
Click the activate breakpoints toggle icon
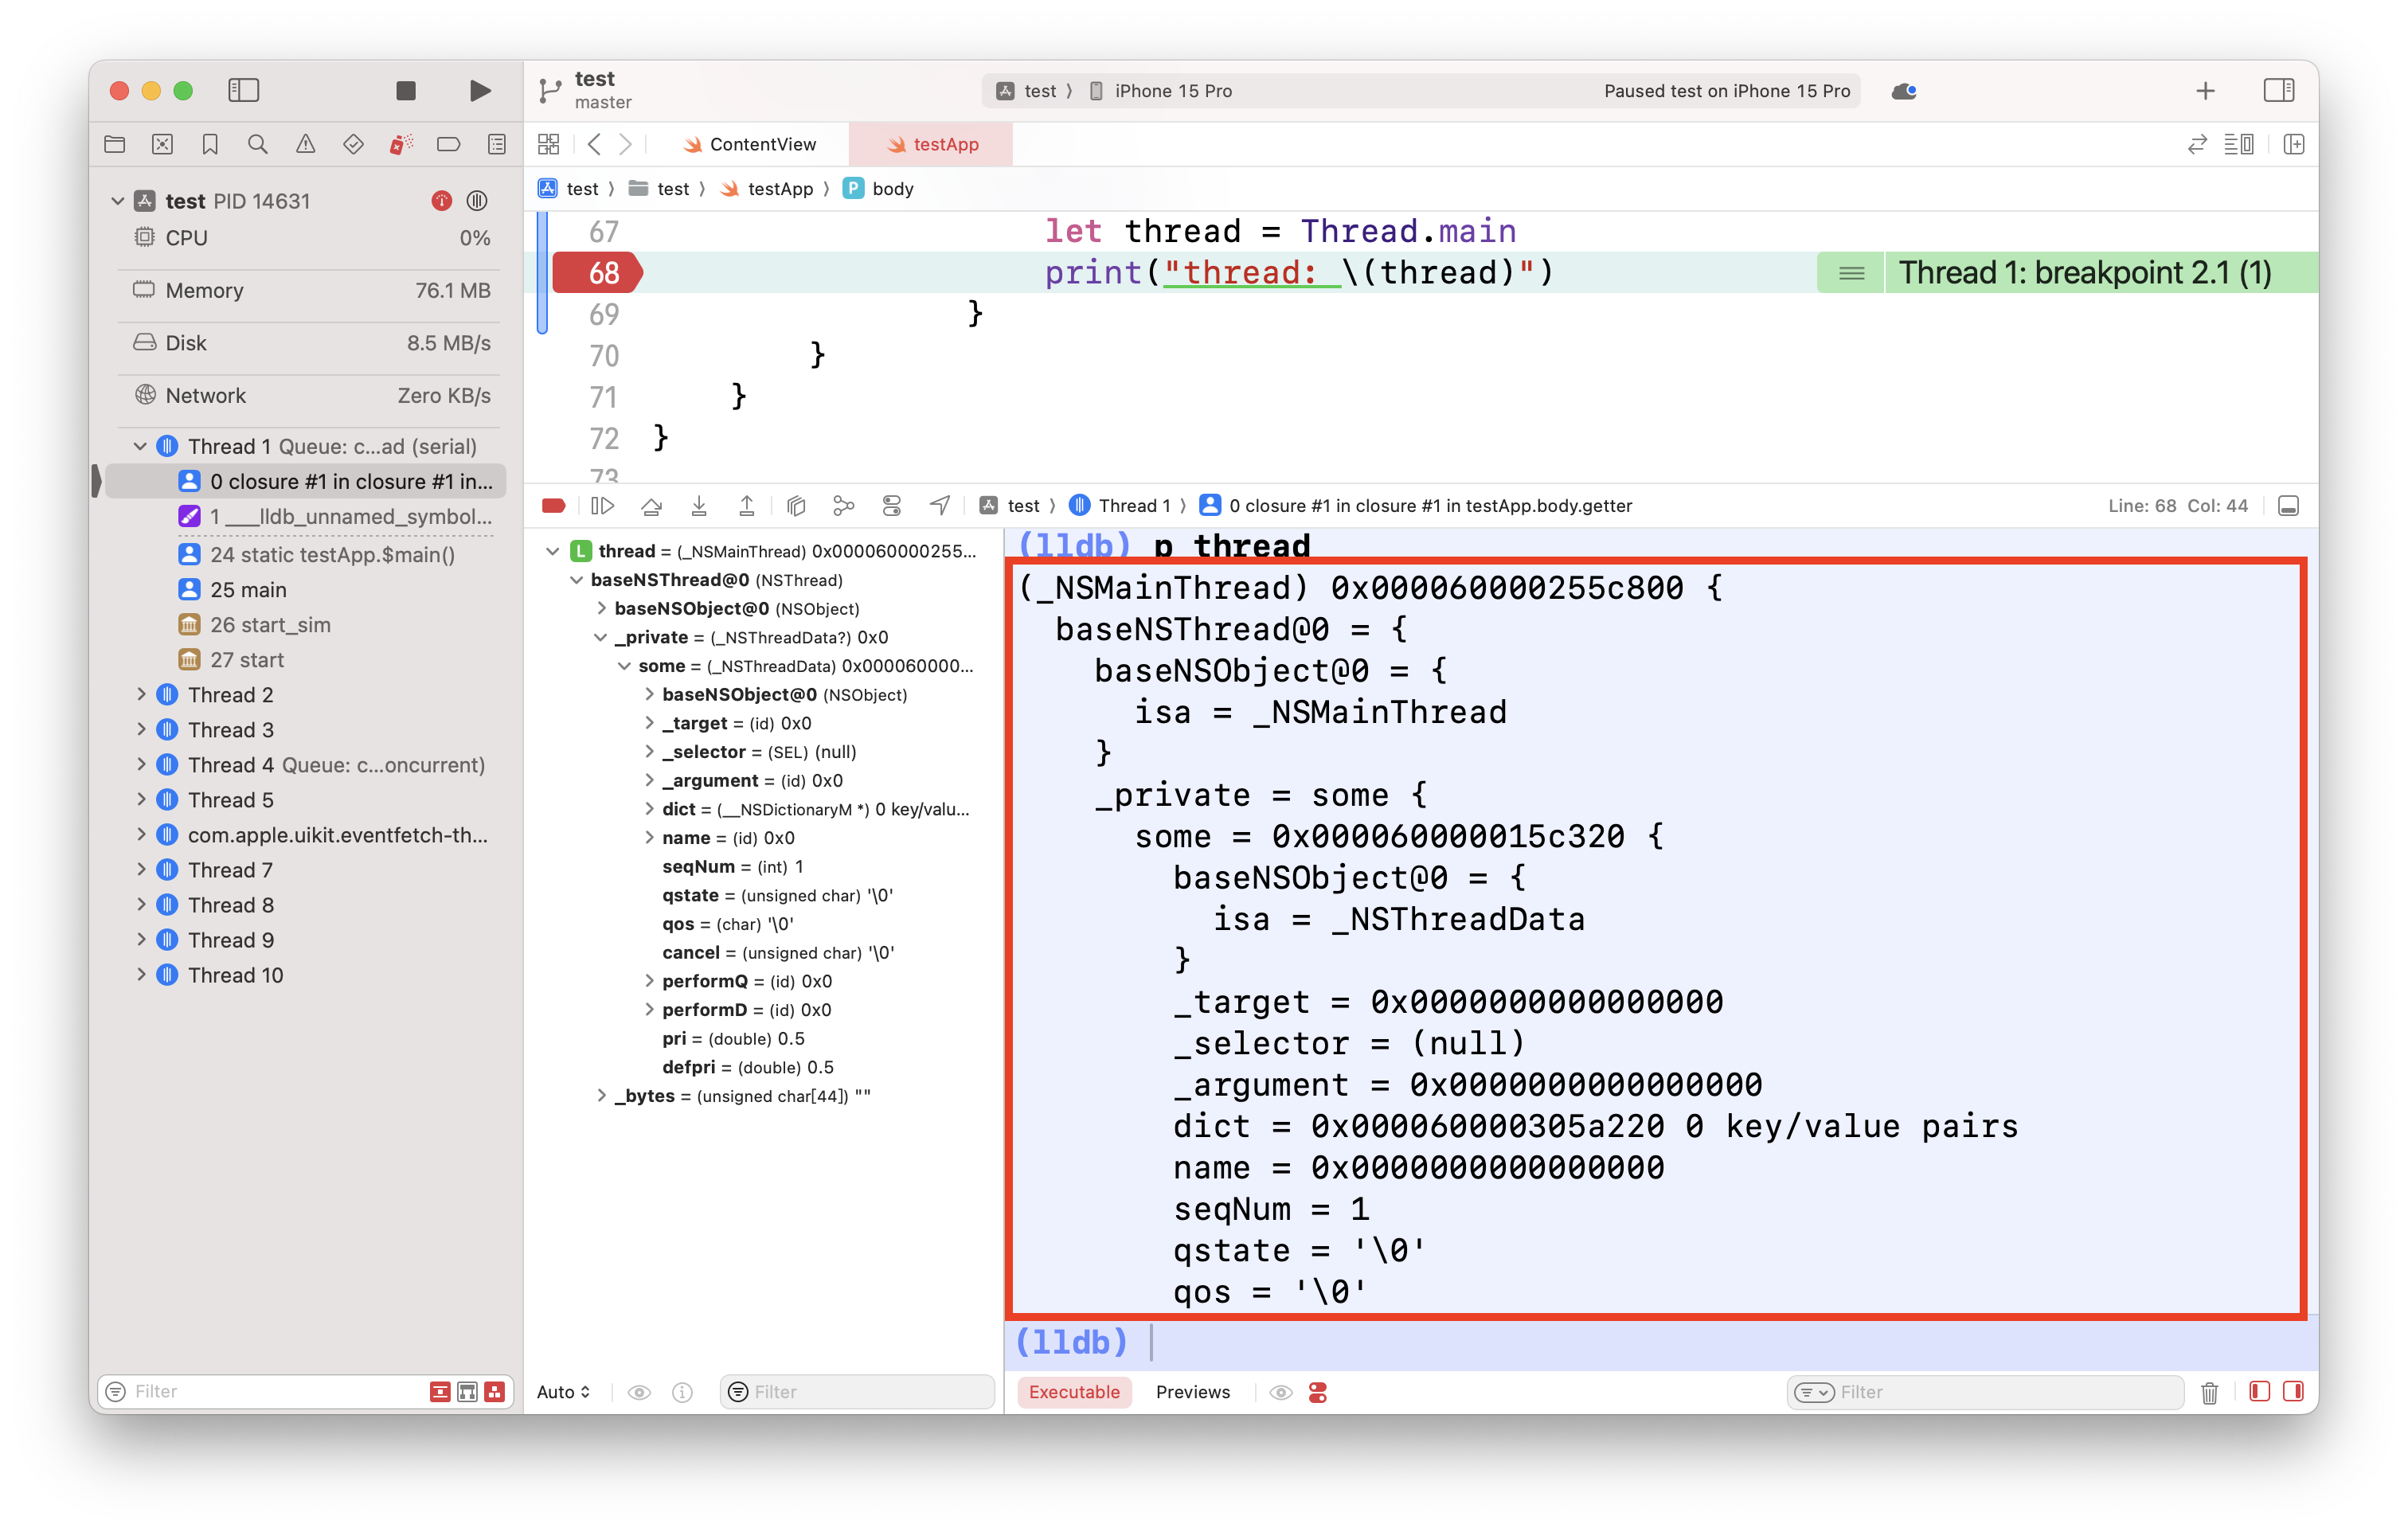coord(554,507)
